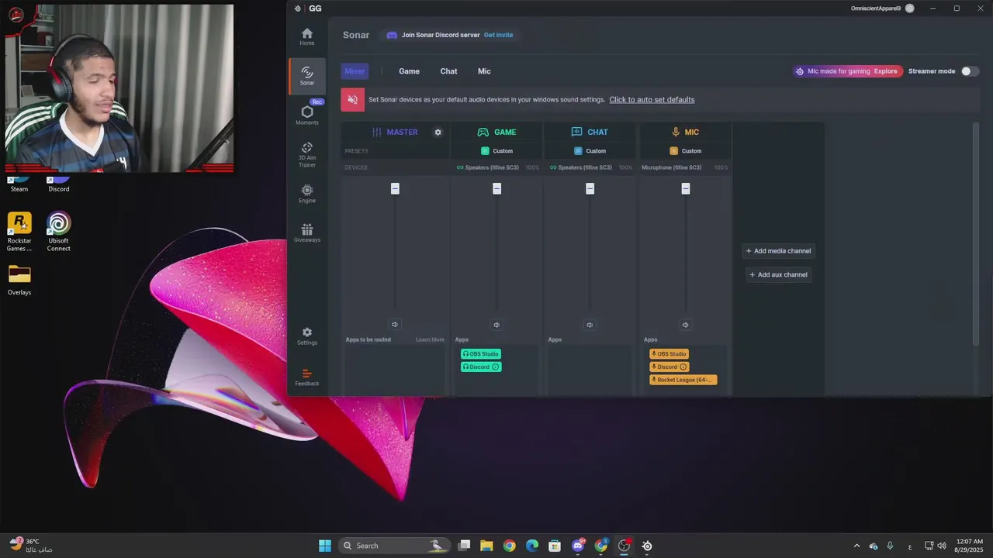
Task: Open the Feedback section
Action: pyautogui.click(x=307, y=377)
